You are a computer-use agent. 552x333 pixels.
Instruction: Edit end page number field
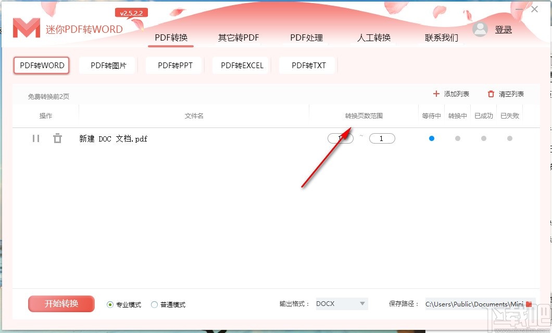(382, 138)
